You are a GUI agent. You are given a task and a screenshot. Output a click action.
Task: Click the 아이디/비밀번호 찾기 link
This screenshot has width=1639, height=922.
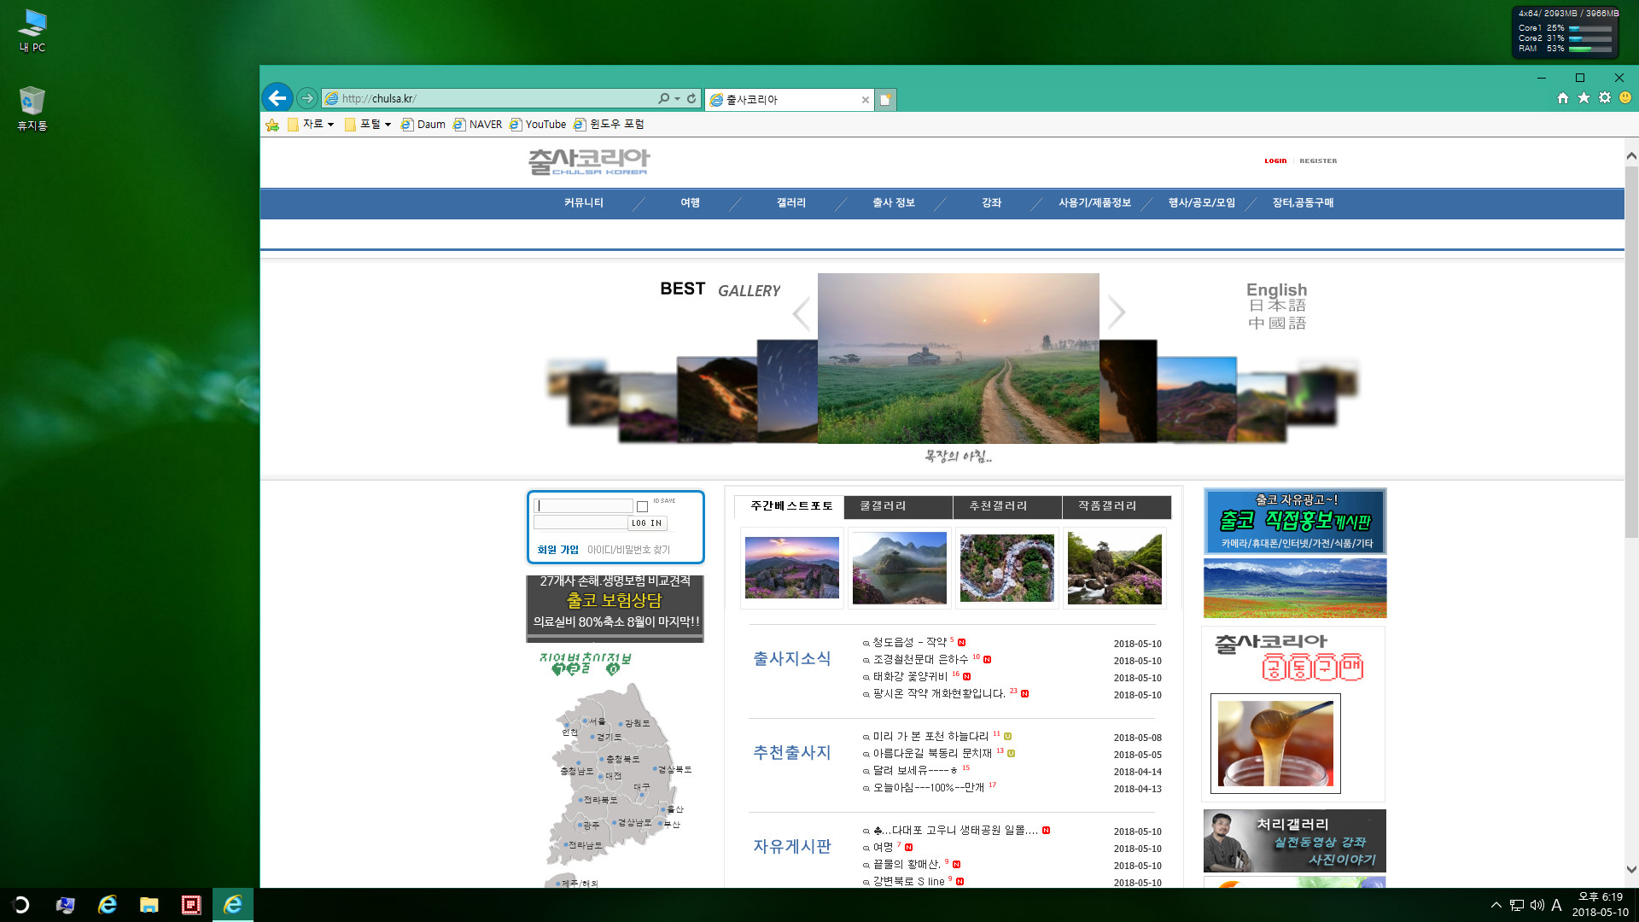coord(628,550)
